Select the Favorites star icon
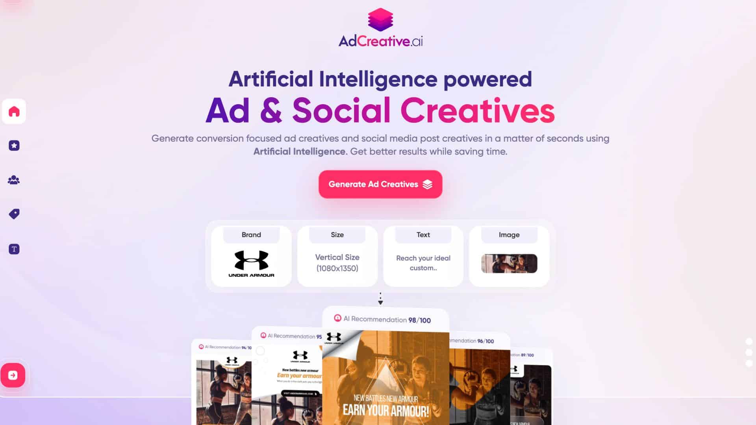 [x=14, y=145]
